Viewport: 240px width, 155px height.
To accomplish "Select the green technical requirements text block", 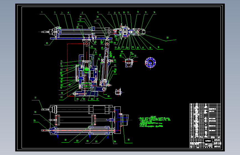I will pyautogui.click(x=154, y=122).
